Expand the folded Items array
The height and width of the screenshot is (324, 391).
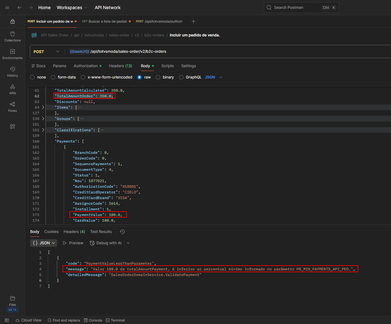click(43, 107)
